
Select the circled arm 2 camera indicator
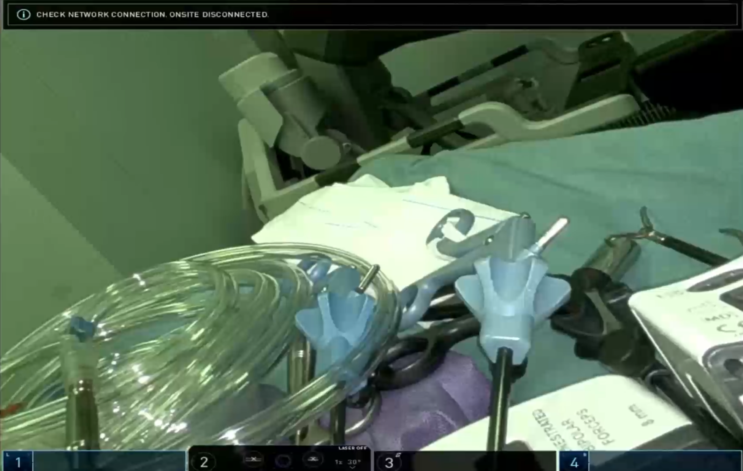tap(204, 462)
